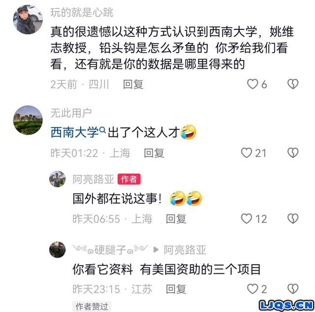The width and height of the screenshot is (315, 312).
Task: Like the comment by 玩的就是心跳
Action: (252, 84)
